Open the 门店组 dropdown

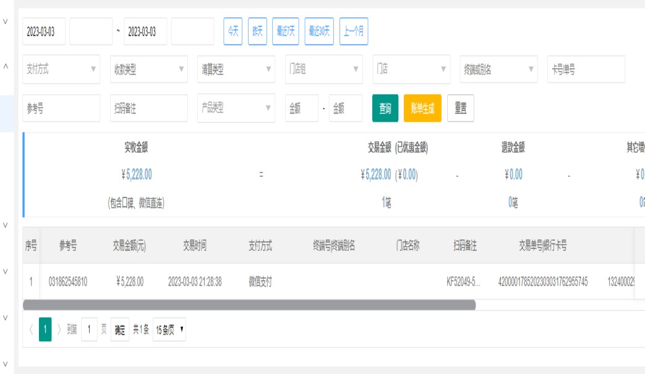pos(323,70)
